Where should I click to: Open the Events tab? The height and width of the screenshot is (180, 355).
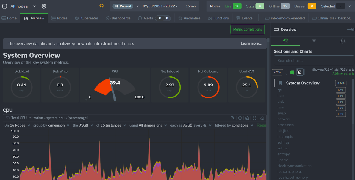pos(244,18)
